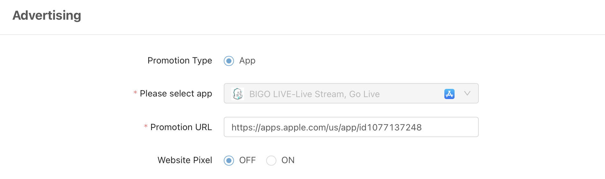The width and height of the screenshot is (605, 179).
Task: Open the BIGO LIVE-Live Stream app dropdown
Action: 351,93
